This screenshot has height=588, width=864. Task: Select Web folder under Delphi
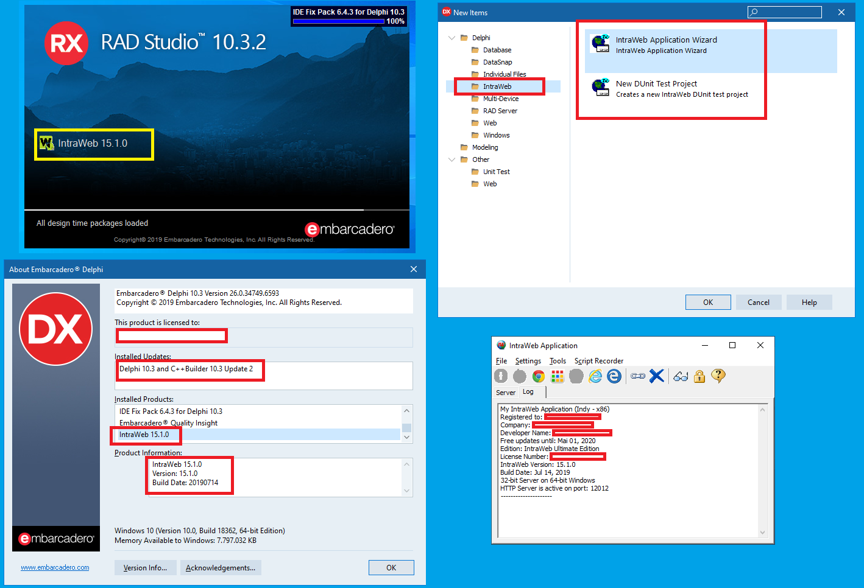pyautogui.click(x=489, y=123)
